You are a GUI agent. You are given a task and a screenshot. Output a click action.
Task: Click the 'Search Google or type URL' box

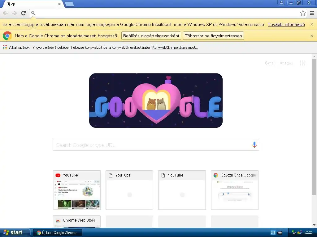pos(156,145)
